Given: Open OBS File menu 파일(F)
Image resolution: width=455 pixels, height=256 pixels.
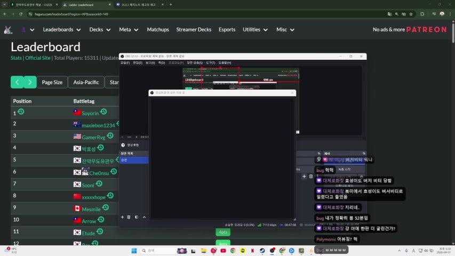Looking at the screenshot, I should (x=125, y=63).
